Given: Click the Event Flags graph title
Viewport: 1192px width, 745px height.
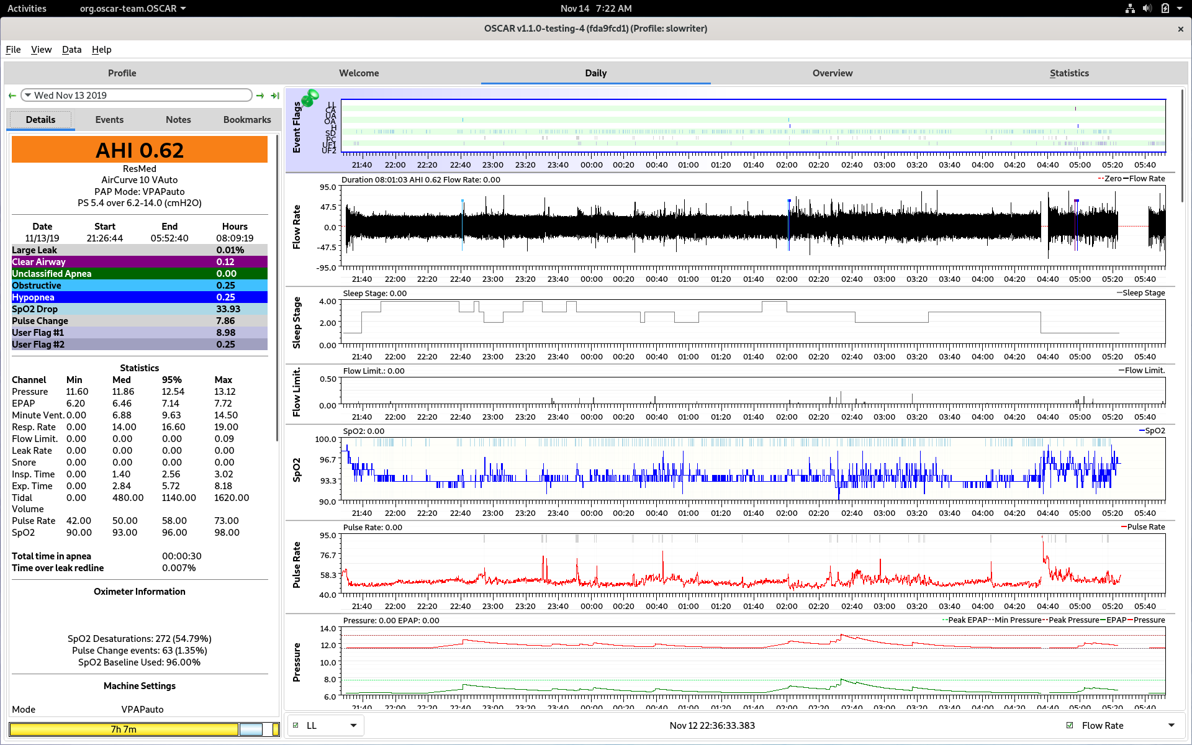Looking at the screenshot, I should pos(297,128).
